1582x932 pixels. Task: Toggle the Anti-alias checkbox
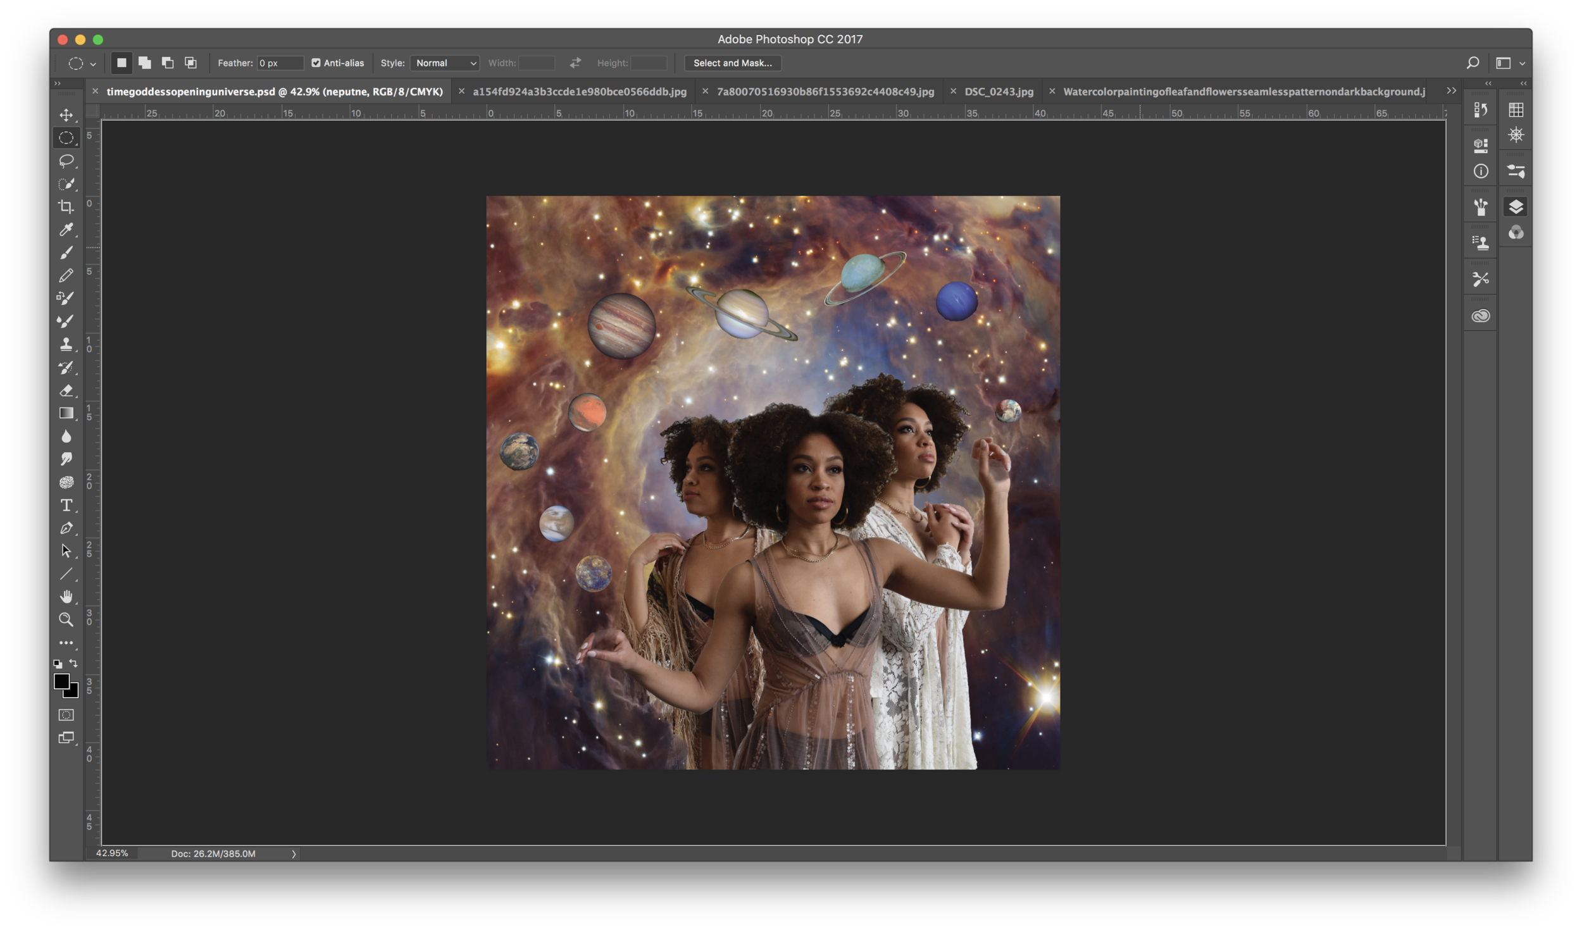(316, 63)
